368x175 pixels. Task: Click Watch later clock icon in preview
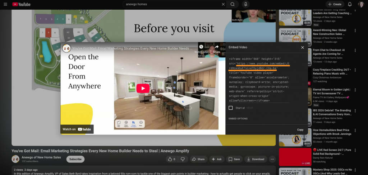click(201, 47)
